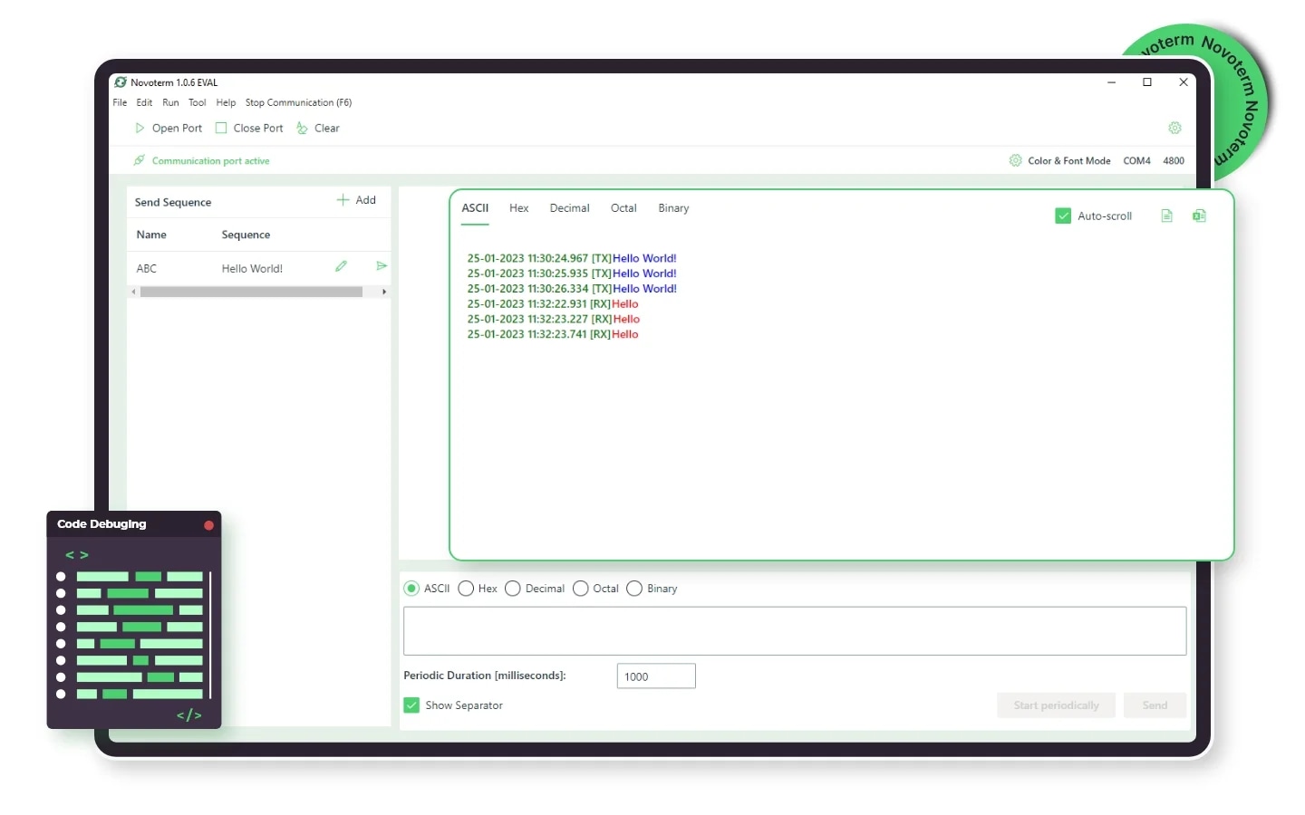Screen dimensions: 1305x815
Task: Select the Octal input radio button
Action: [580, 589]
